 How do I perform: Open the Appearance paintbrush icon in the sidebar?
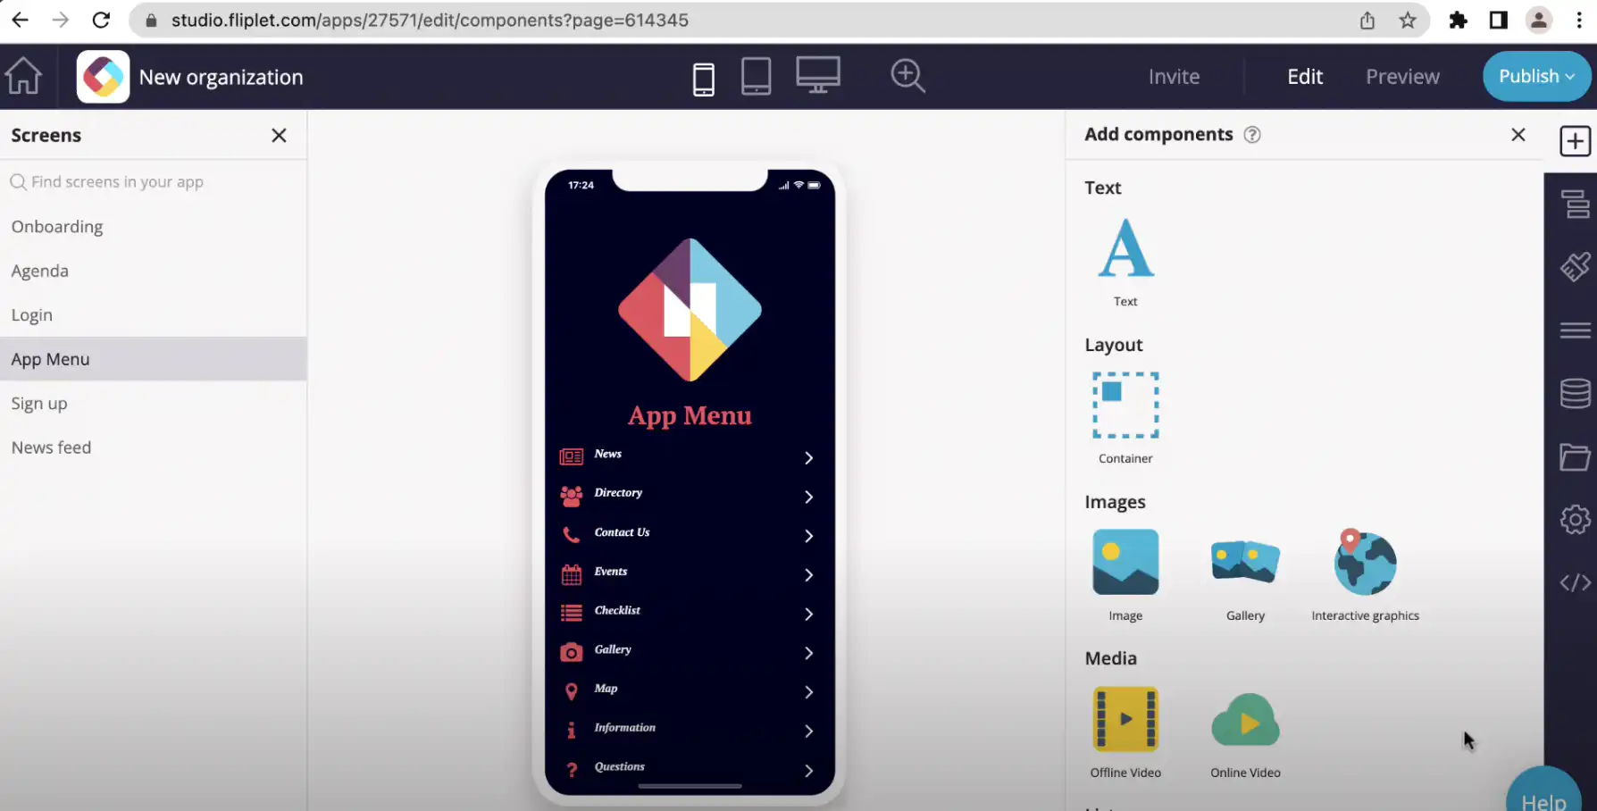click(1576, 267)
